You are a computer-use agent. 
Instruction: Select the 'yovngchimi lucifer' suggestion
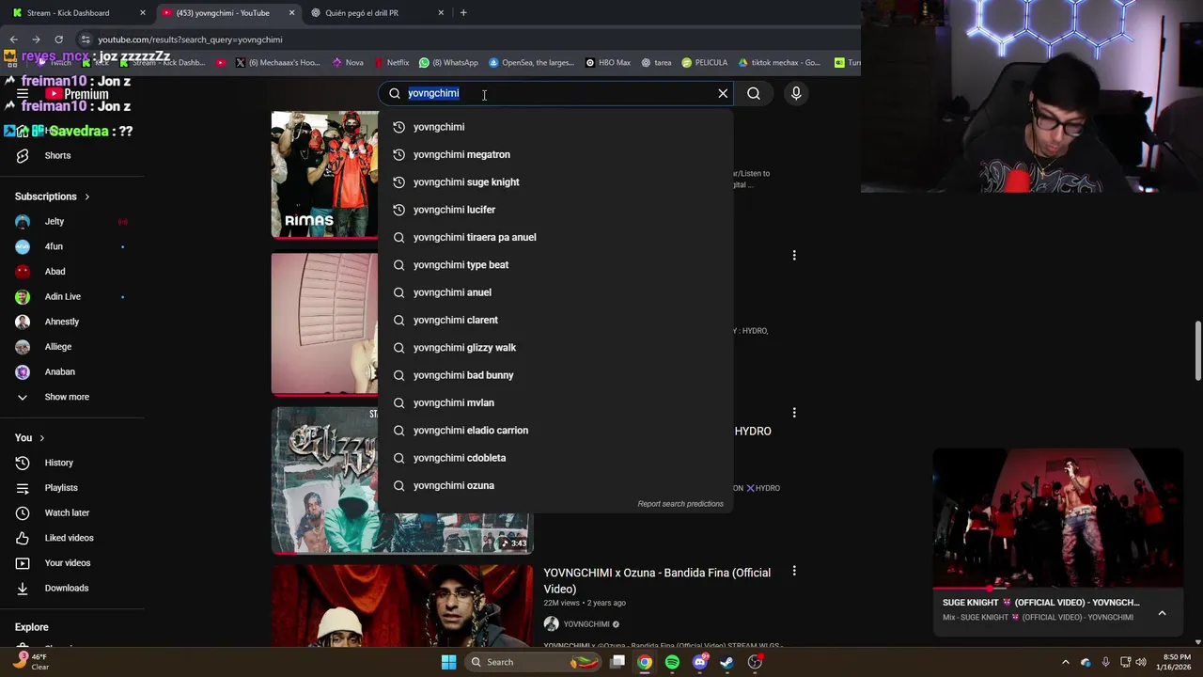(555, 210)
